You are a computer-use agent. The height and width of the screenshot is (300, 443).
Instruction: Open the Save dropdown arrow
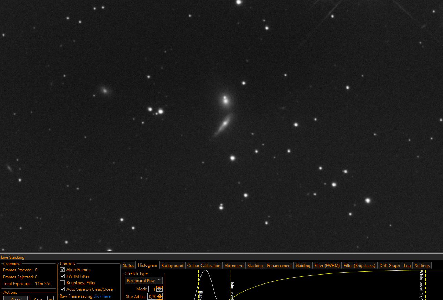click(x=50, y=299)
